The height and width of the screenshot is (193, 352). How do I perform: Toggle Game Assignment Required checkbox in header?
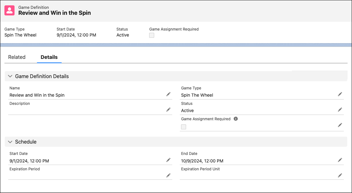152,35
